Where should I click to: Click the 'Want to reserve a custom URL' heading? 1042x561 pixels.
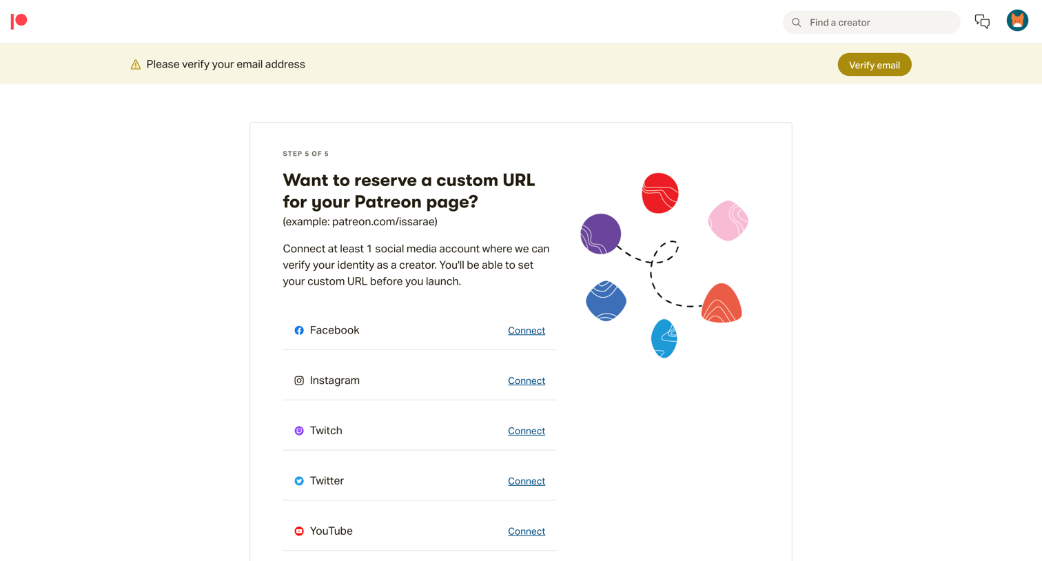[409, 191]
